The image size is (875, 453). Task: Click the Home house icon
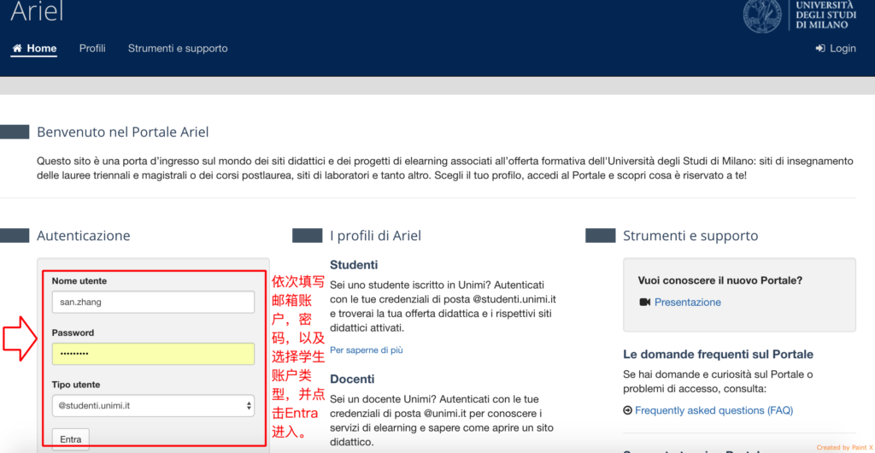17,49
